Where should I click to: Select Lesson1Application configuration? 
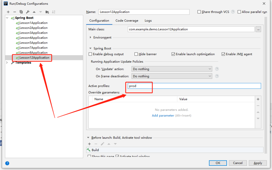(x=33, y=23)
